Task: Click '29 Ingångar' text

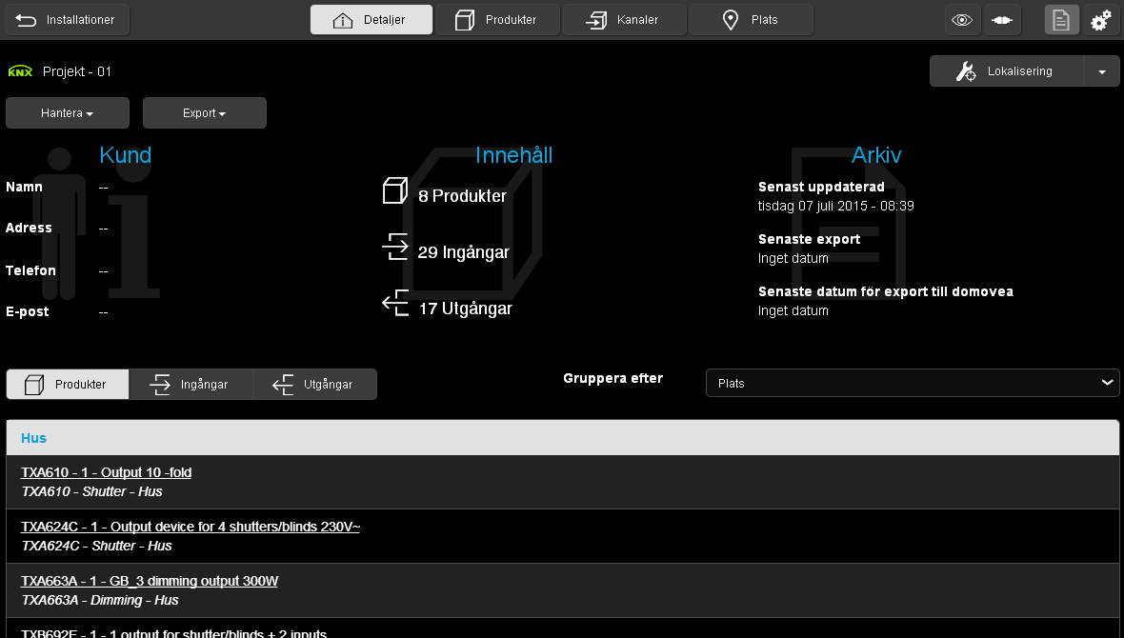Action: pos(464,252)
